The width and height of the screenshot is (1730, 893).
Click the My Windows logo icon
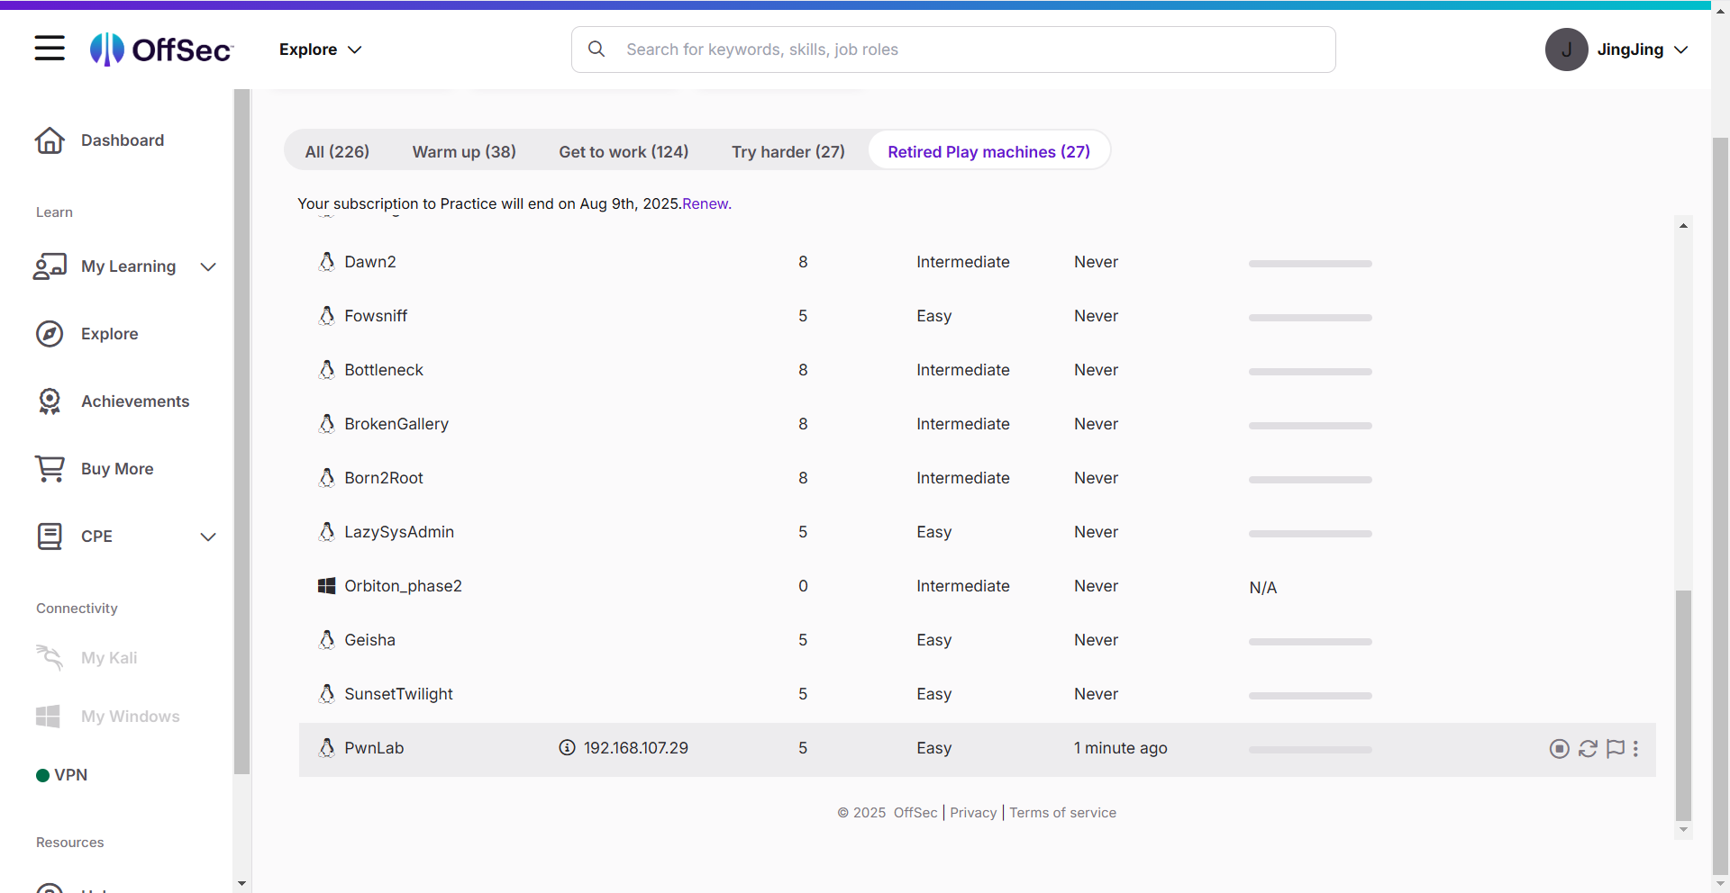point(48,717)
